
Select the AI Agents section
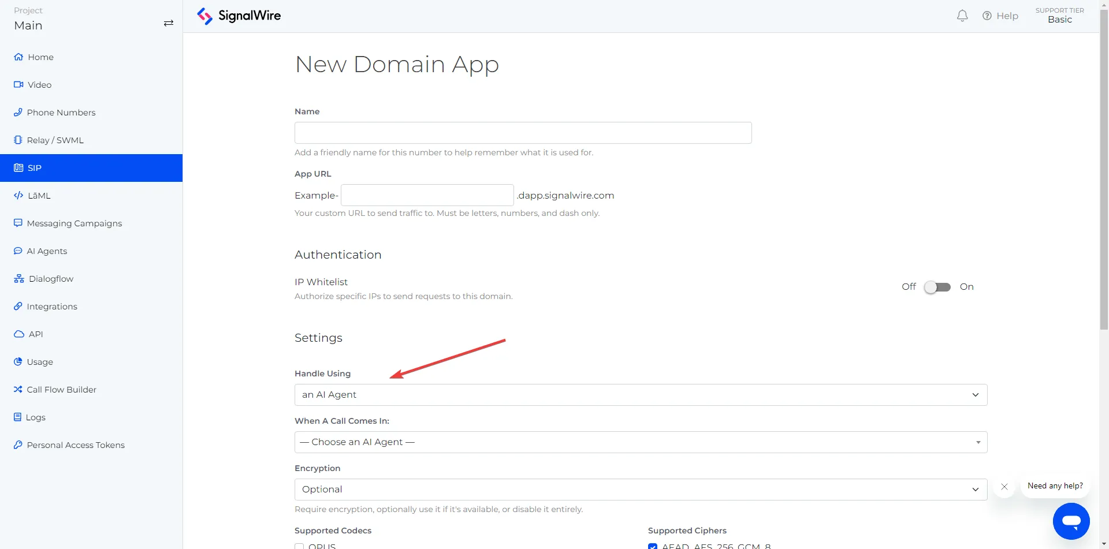46,251
